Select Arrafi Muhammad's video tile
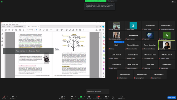Viewport: 177px width, 100px height. coord(116,26)
